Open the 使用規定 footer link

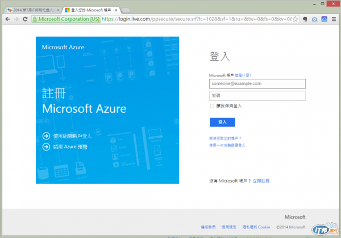(x=229, y=227)
